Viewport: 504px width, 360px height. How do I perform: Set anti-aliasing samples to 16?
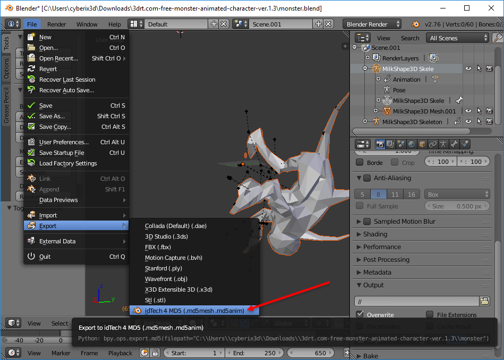[x=412, y=194]
